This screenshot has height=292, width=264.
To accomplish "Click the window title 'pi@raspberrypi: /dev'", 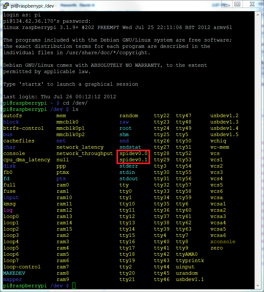I will [32, 6].
